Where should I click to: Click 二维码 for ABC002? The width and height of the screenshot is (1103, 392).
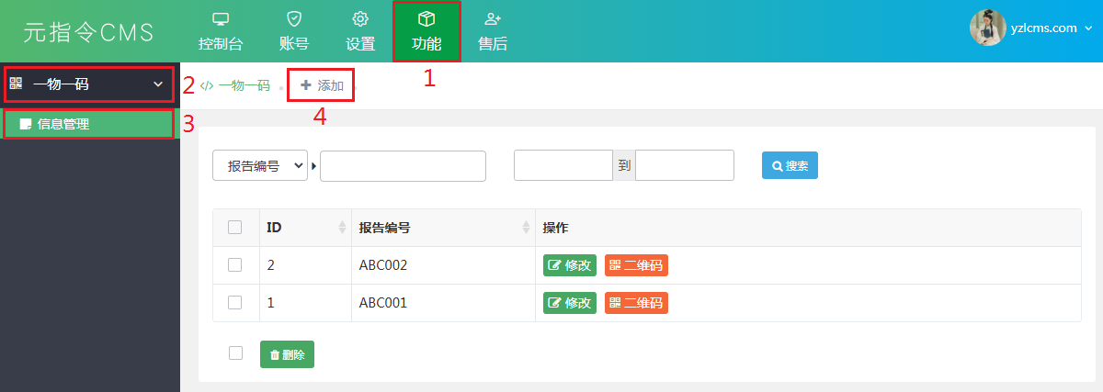click(x=636, y=265)
